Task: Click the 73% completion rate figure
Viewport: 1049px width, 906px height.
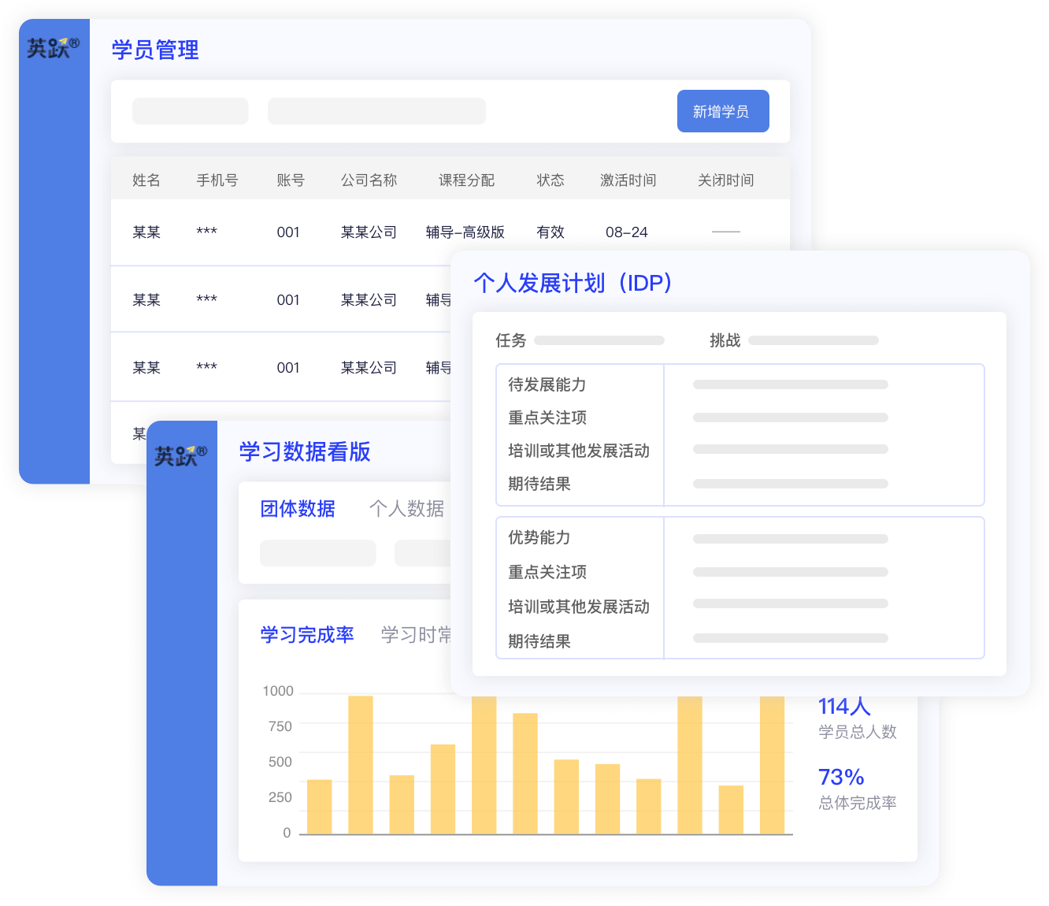Action: coord(841,777)
